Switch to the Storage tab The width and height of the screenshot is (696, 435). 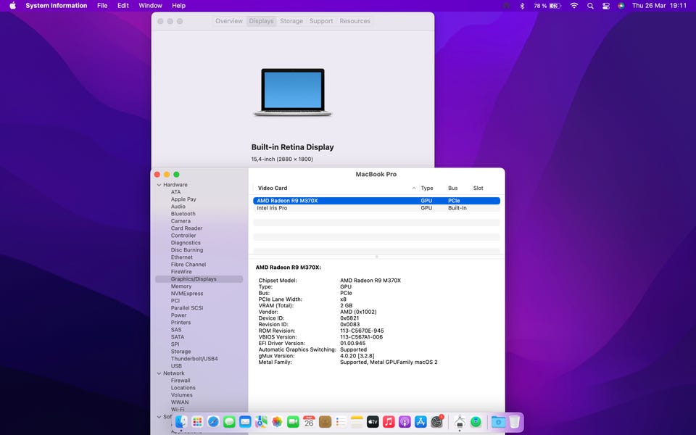tap(291, 21)
